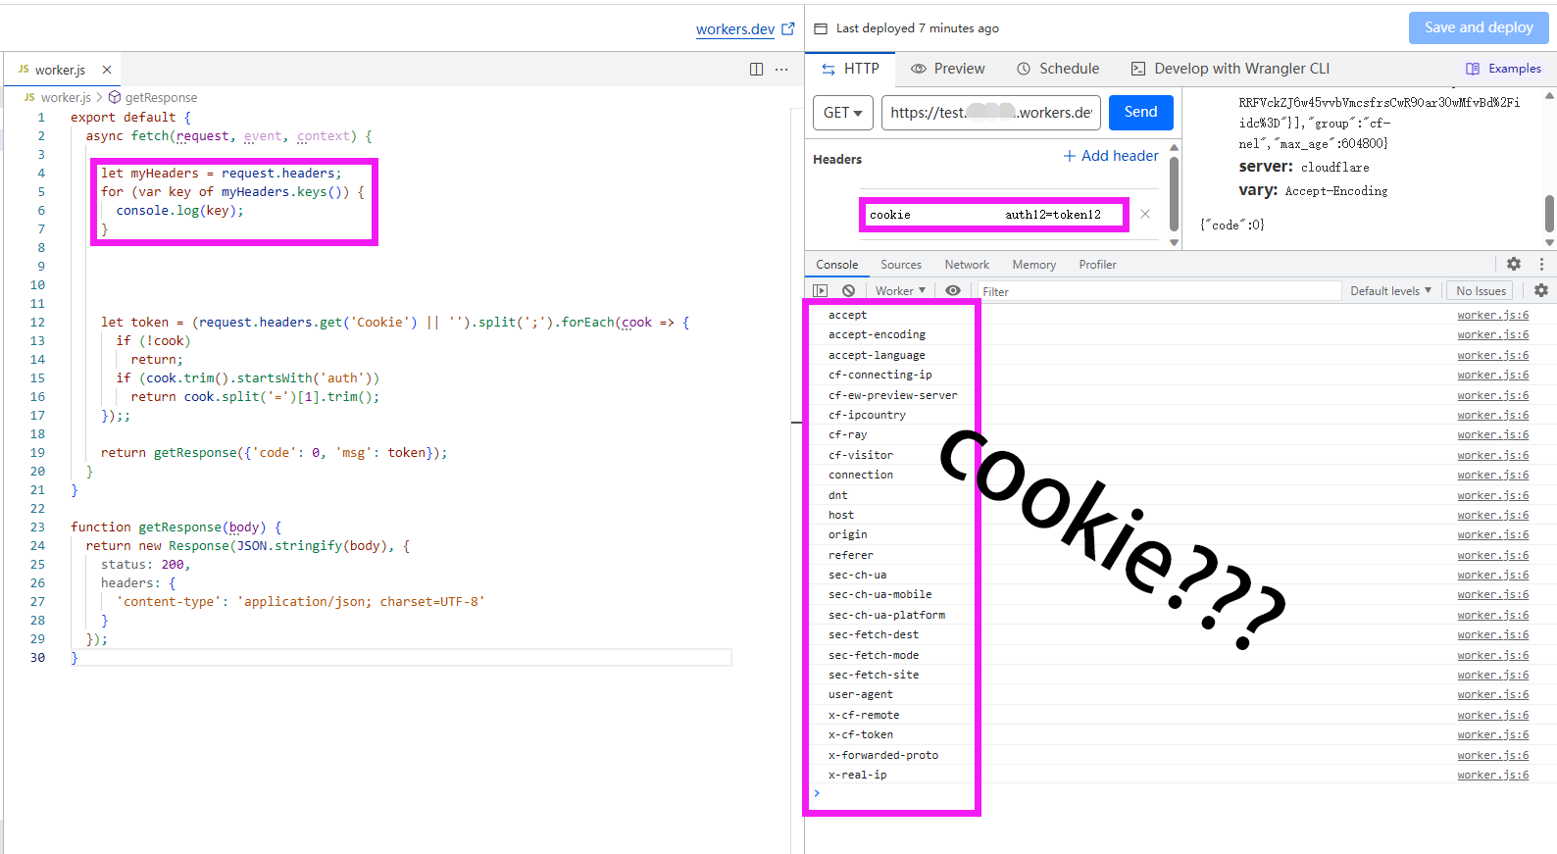
Task: Click the response panel scrollbar
Action: coord(1549,213)
